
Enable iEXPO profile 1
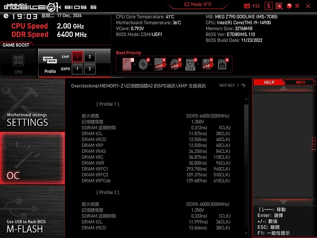77,69
